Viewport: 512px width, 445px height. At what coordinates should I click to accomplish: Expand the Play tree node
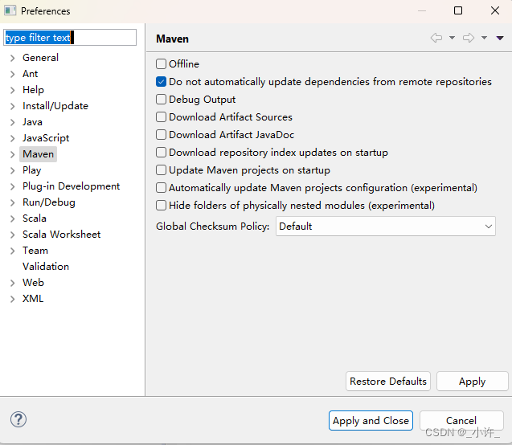12,170
